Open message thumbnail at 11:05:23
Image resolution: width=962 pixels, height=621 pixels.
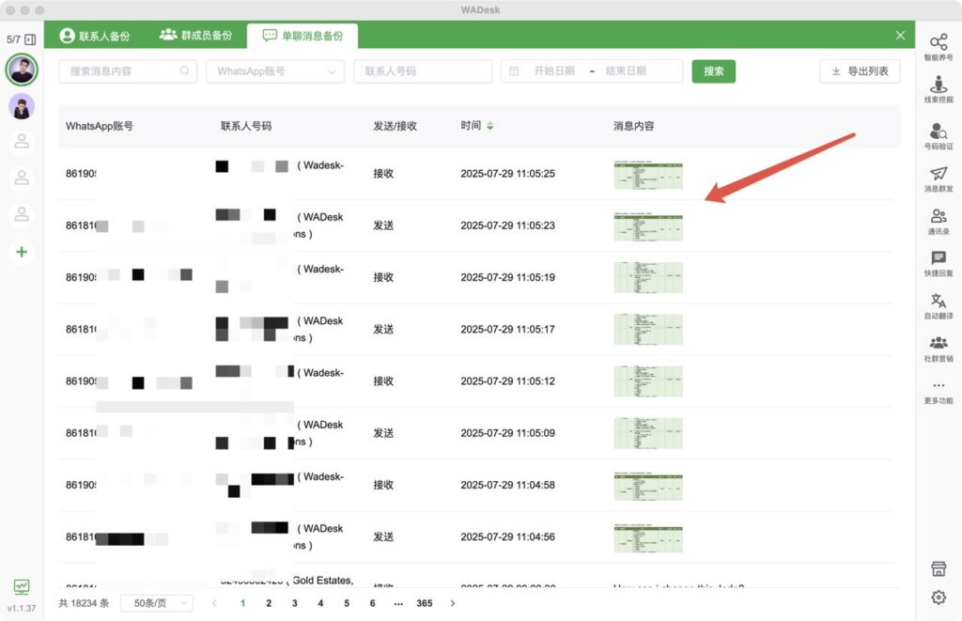click(x=648, y=226)
